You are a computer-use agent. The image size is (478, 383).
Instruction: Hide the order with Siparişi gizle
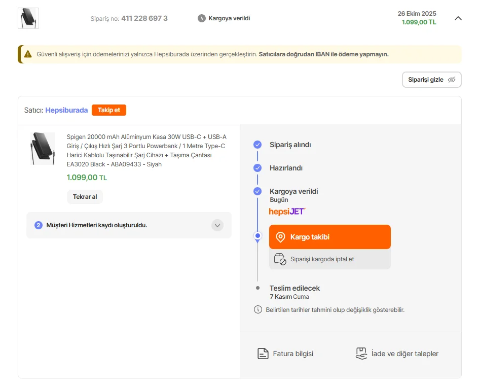click(431, 80)
